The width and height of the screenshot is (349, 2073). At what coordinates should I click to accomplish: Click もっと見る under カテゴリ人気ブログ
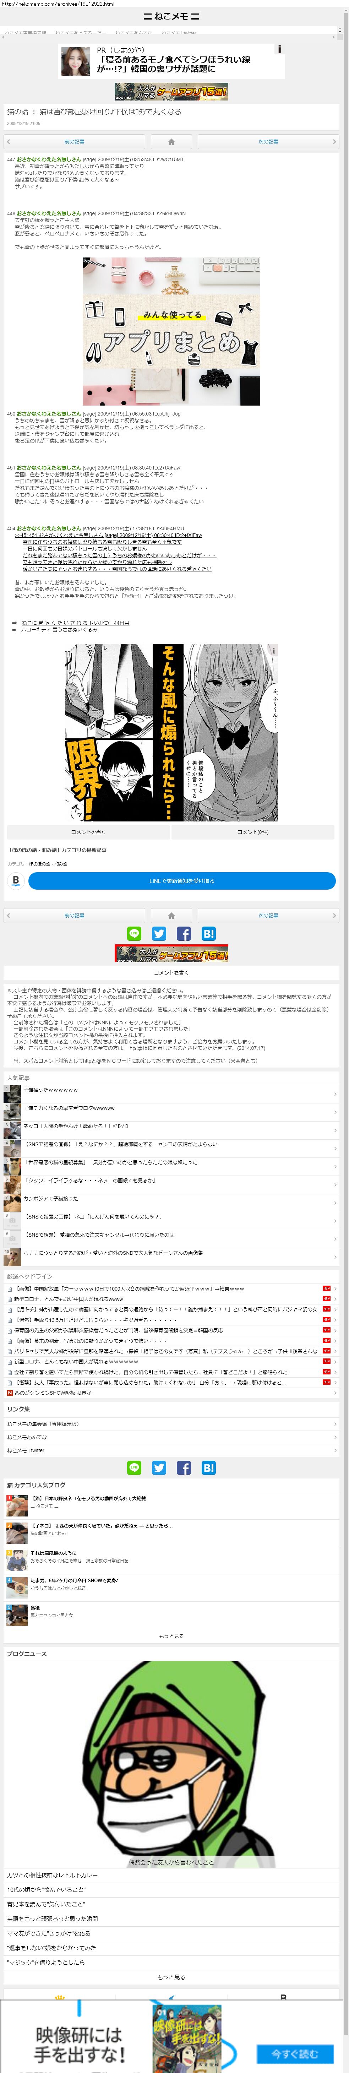171,1636
